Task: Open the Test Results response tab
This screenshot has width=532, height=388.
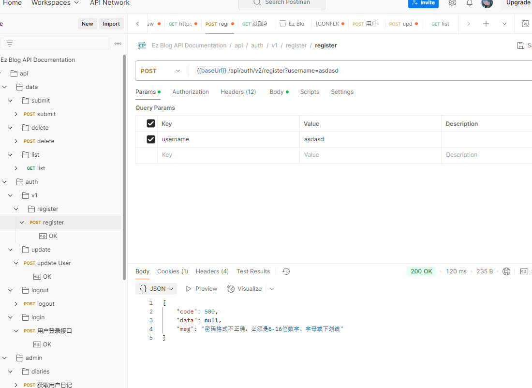Action: (253, 271)
